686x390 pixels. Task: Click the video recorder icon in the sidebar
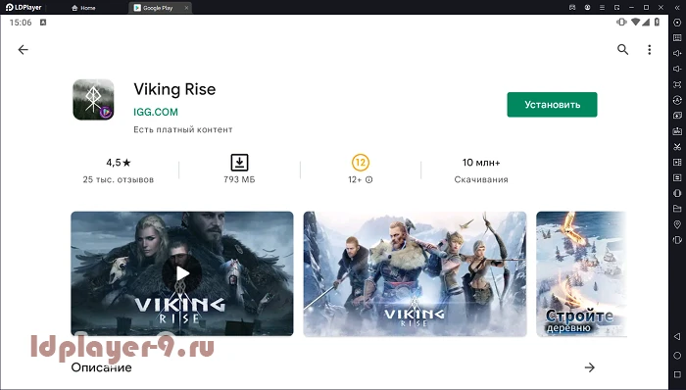677,163
